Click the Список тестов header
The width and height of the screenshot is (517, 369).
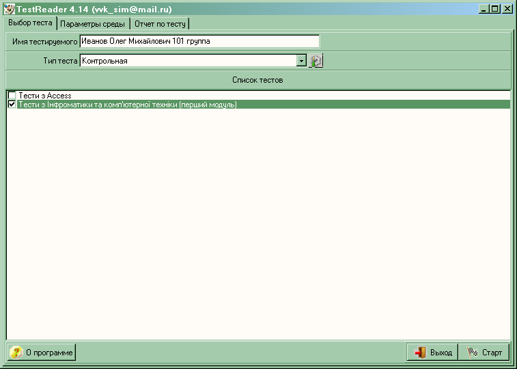tap(258, 80)
